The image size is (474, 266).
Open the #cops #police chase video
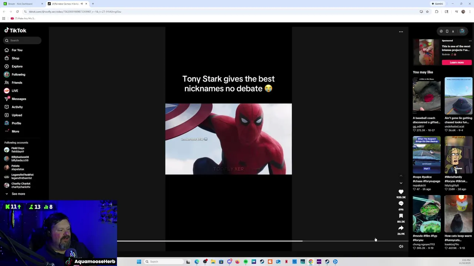427,155
